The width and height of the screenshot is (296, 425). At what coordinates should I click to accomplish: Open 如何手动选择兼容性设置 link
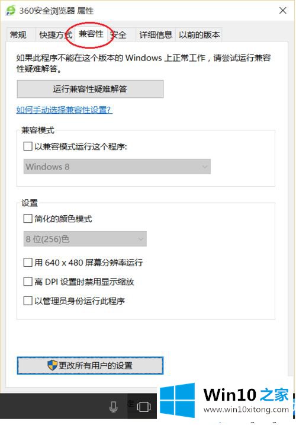click(65, 110)
